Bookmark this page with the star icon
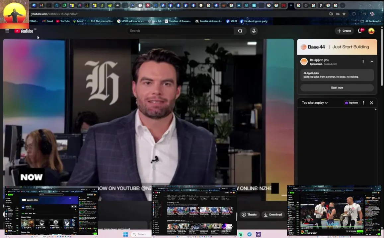 (344, 14)
